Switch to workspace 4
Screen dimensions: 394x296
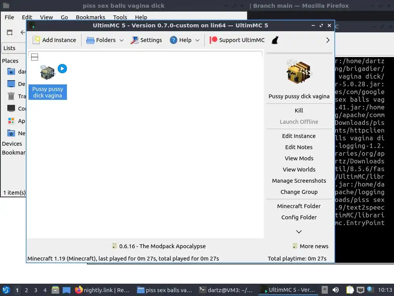[x=45, y=290]
